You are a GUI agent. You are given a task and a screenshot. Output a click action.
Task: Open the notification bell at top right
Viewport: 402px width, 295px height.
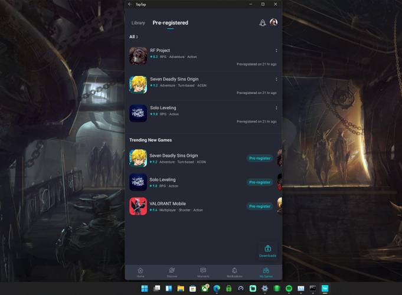click(x=263, y=23)
